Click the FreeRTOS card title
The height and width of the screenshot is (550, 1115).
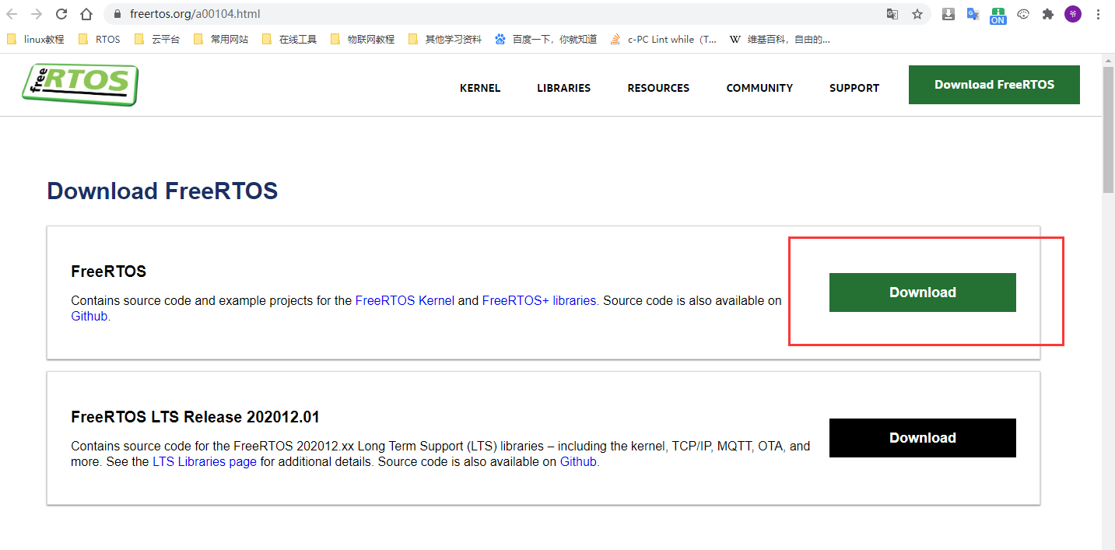point(108,271)
